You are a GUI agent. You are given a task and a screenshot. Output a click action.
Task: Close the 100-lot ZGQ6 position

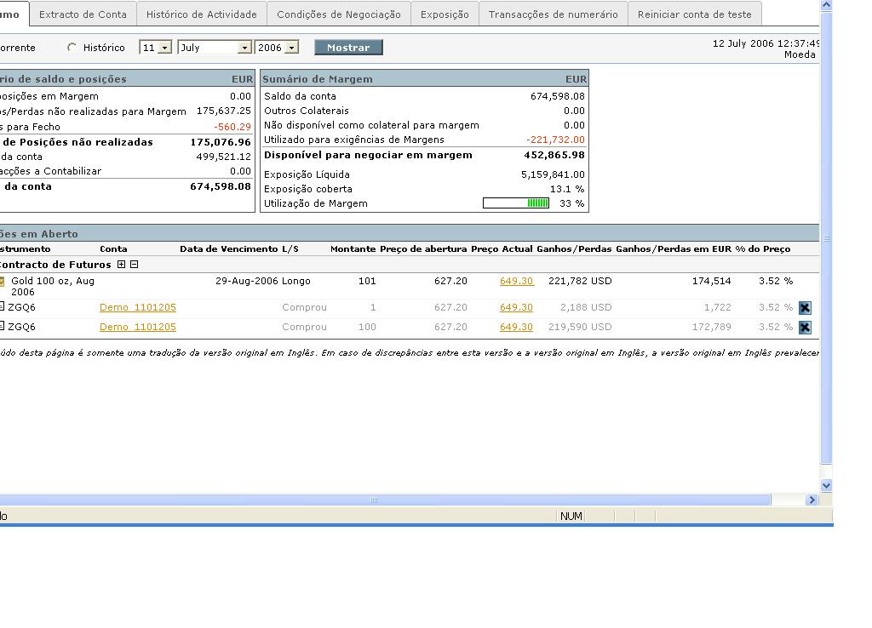[x=805, y=328]
